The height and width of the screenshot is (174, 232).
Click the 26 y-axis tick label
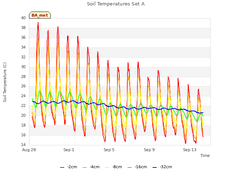coord(23,86)
